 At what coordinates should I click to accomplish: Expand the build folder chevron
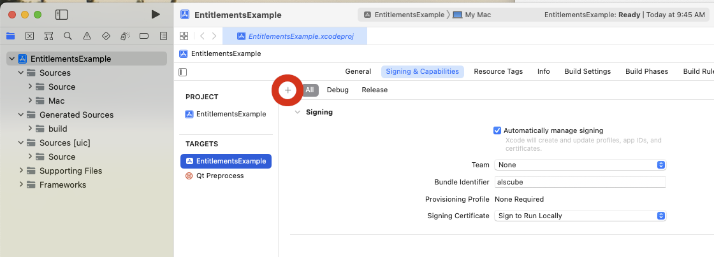click(x=30, y=128)
